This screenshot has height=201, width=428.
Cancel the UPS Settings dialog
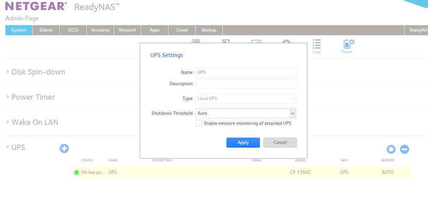(280, 142)
